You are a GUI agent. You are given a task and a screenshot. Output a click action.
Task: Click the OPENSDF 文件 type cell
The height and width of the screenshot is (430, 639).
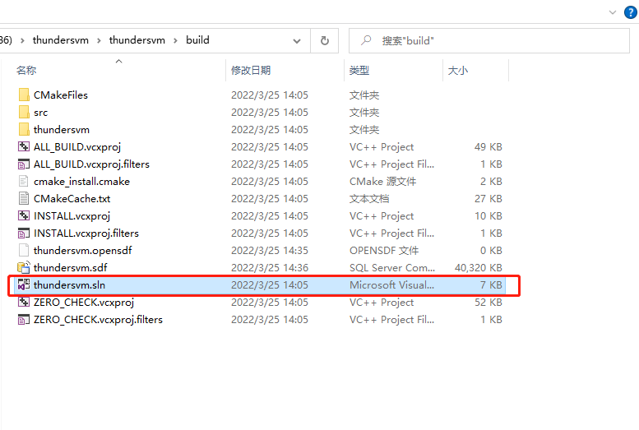[384, 250]
